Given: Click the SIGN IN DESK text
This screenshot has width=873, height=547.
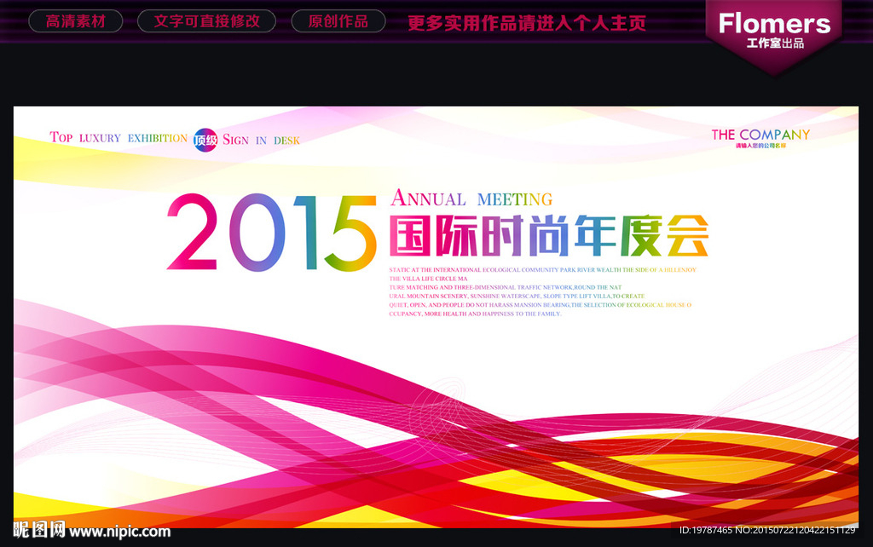Looking at the screenshot, I should click(261, 140).
